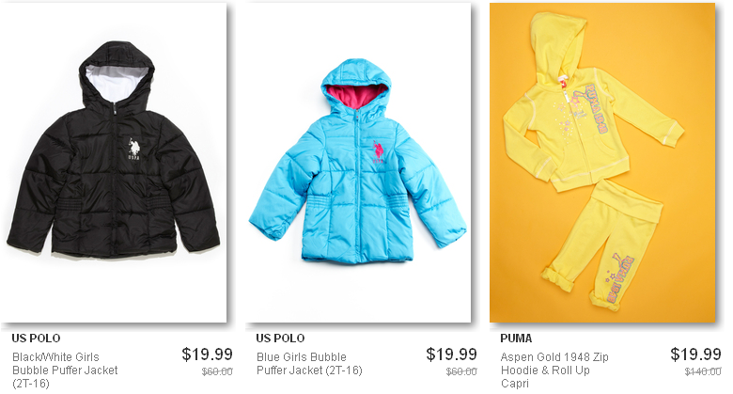Click the crossed-out $140.00 Puma price
The height and width of the screenshot is (394, 733).
[703, 371]
